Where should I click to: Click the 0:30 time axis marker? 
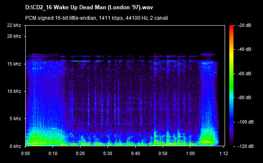107,153
